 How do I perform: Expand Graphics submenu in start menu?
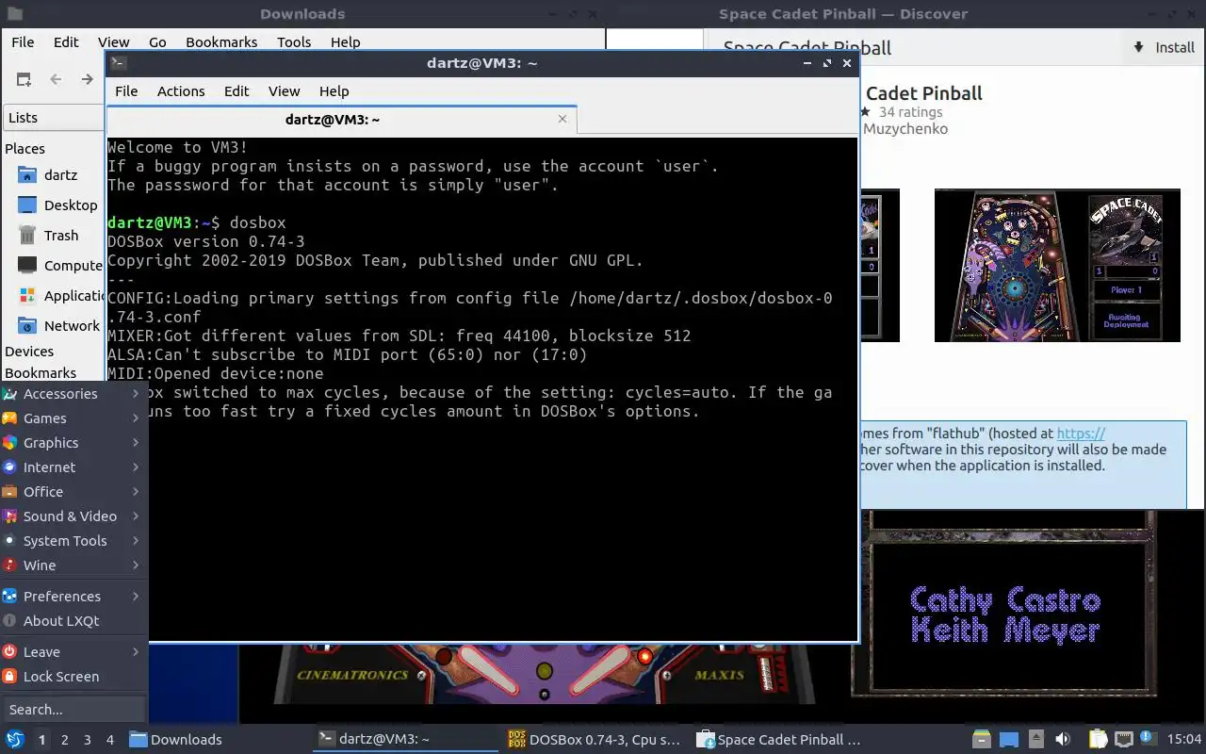(x=73, y=443)
